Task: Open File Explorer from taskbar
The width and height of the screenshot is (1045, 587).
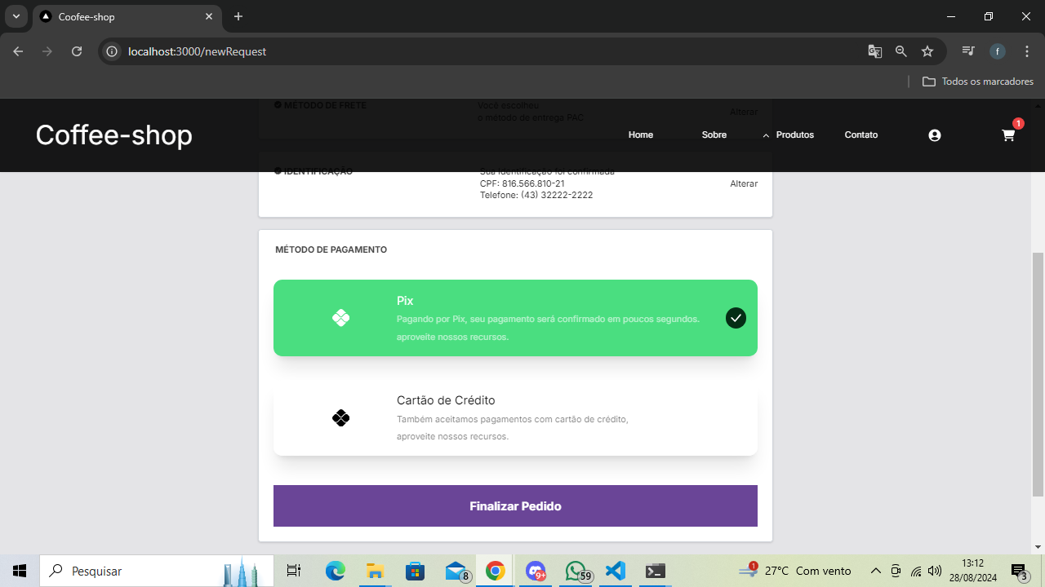Action: pyautogui.click(x=375, y=571)
